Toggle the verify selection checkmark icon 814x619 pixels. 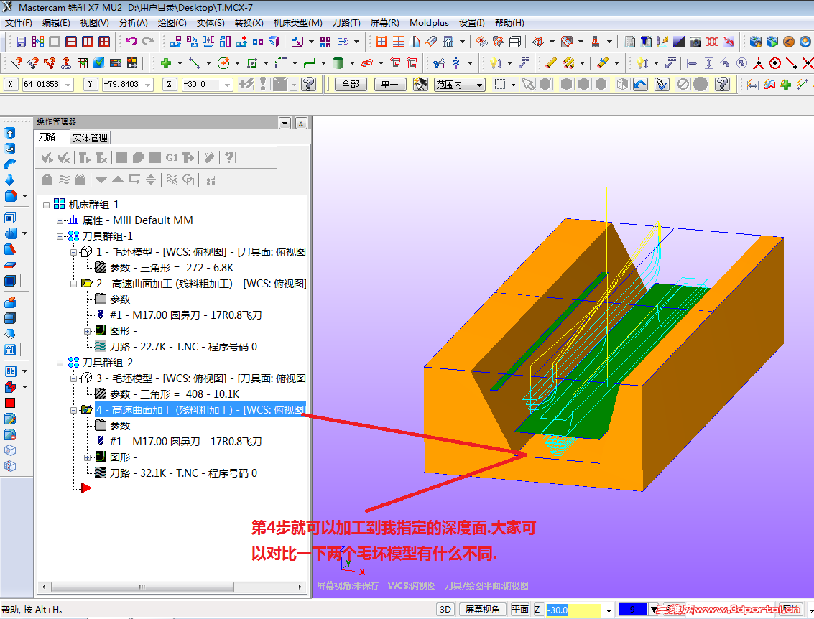click(x=662, y=84)
